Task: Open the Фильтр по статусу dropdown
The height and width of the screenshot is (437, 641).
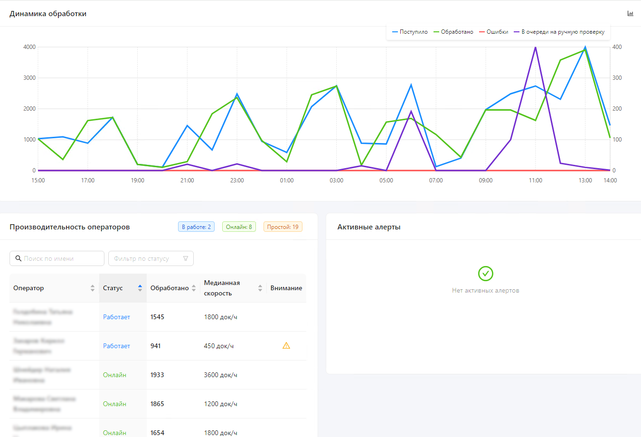Action: [x=151, y=258]
